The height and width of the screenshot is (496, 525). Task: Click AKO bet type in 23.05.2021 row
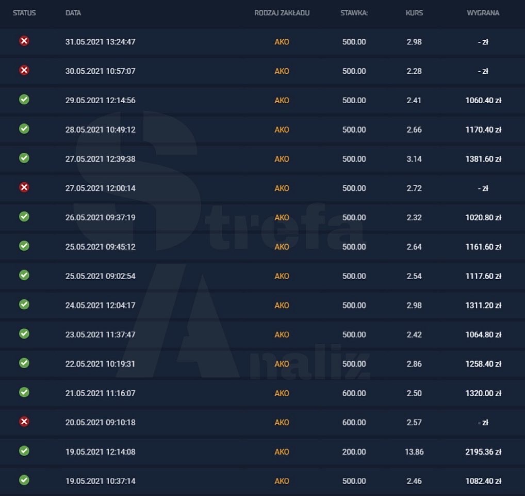pyautogui.click(x=282, y=334)
